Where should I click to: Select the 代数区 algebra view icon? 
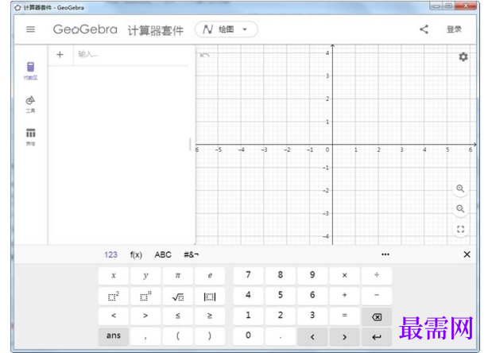(30, 71)
